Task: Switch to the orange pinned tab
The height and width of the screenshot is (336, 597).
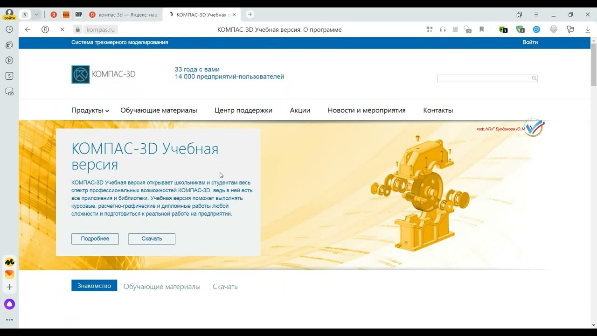Action: tap(66, 14)
